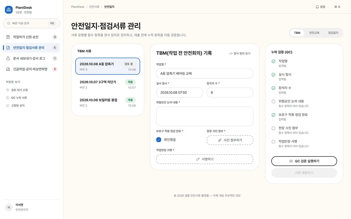Toggle the 확인했음 checkbox
351x219 pixels.
click(x=159, y=140)
